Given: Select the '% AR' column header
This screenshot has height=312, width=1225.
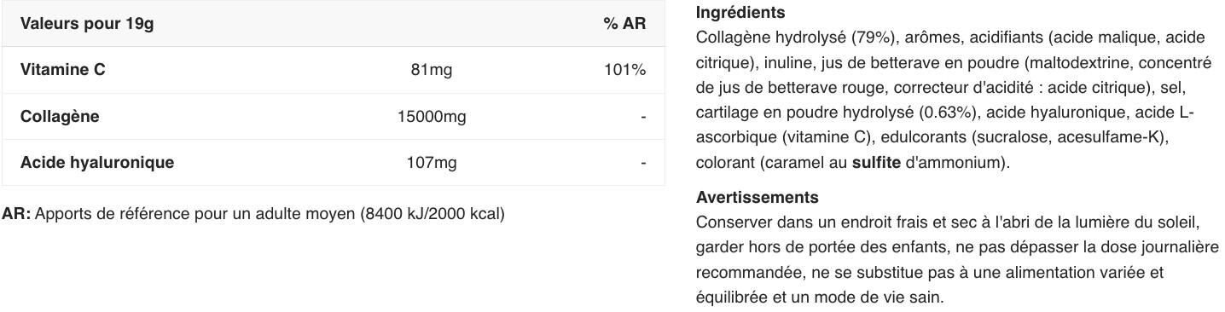Looking at the screenshot, I should click(624, 24).
